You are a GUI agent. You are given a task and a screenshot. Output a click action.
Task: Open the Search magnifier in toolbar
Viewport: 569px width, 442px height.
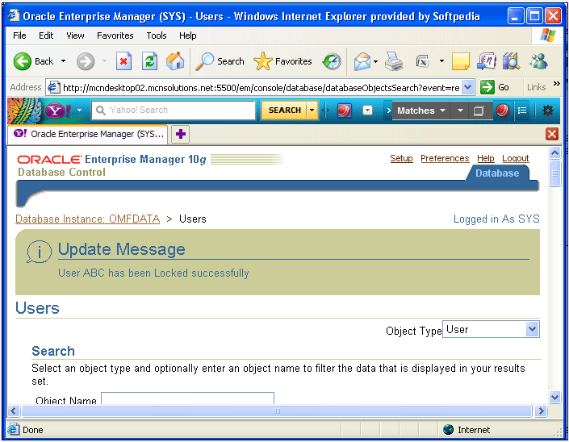coord(220,61)
